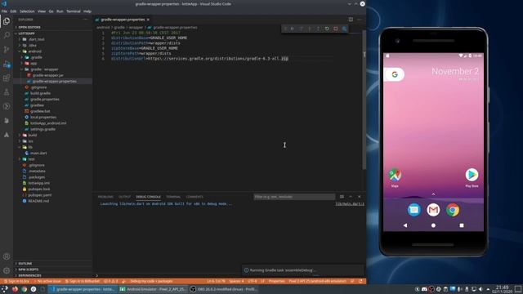Open Play Store on emulator home screen
Screen dimensions: 523x294
point(472,175)
